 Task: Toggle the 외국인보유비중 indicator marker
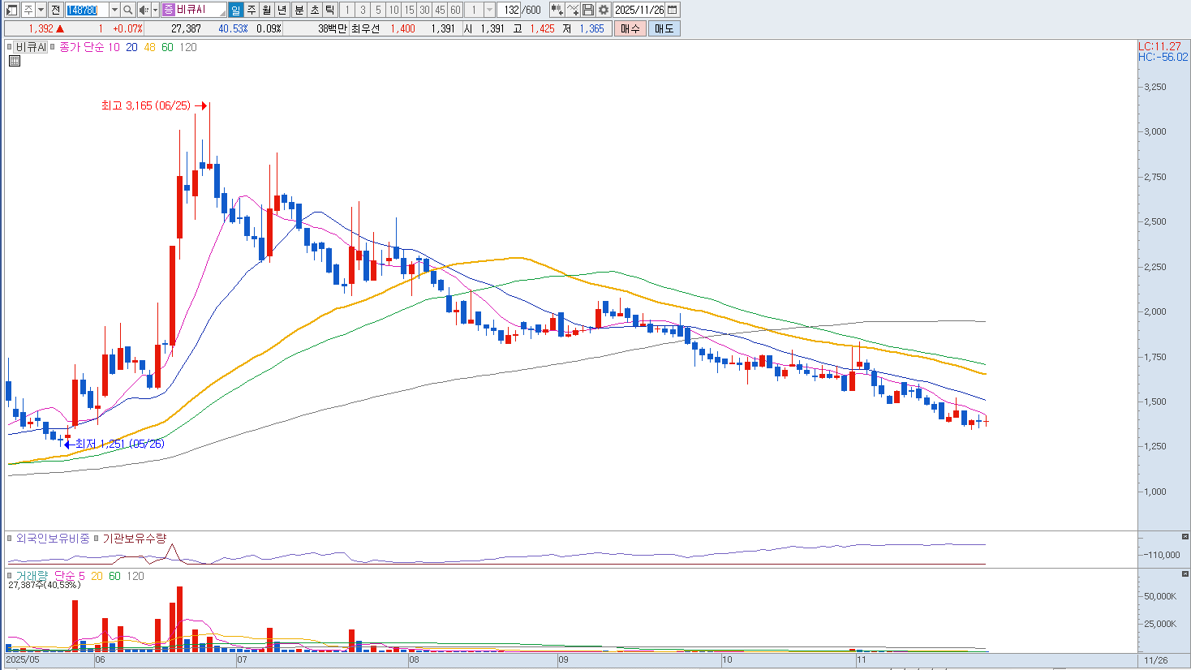pos(11,539)
